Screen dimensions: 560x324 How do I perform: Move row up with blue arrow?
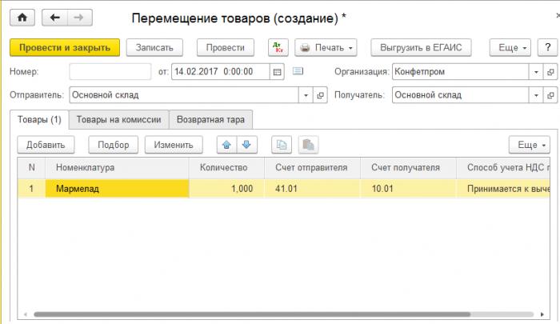[226, 145]
